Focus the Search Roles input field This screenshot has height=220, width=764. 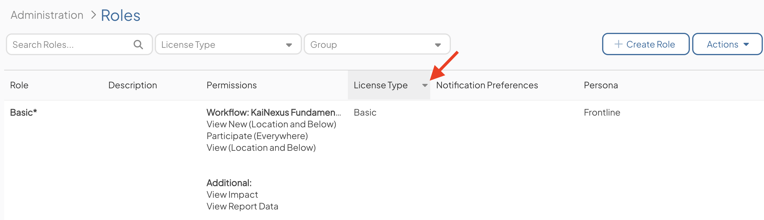79,44
